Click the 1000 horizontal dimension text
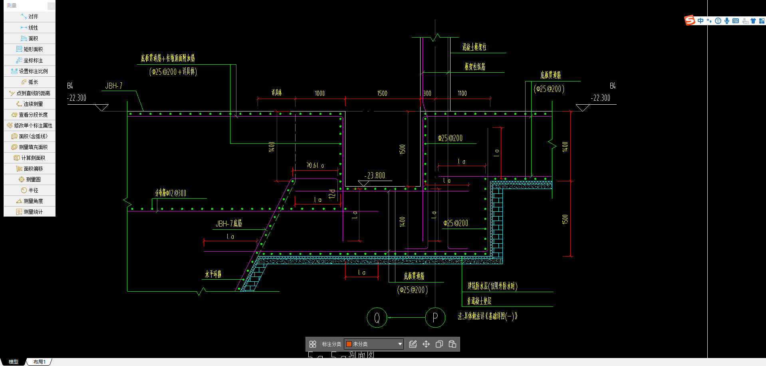 tap(319, 93)
